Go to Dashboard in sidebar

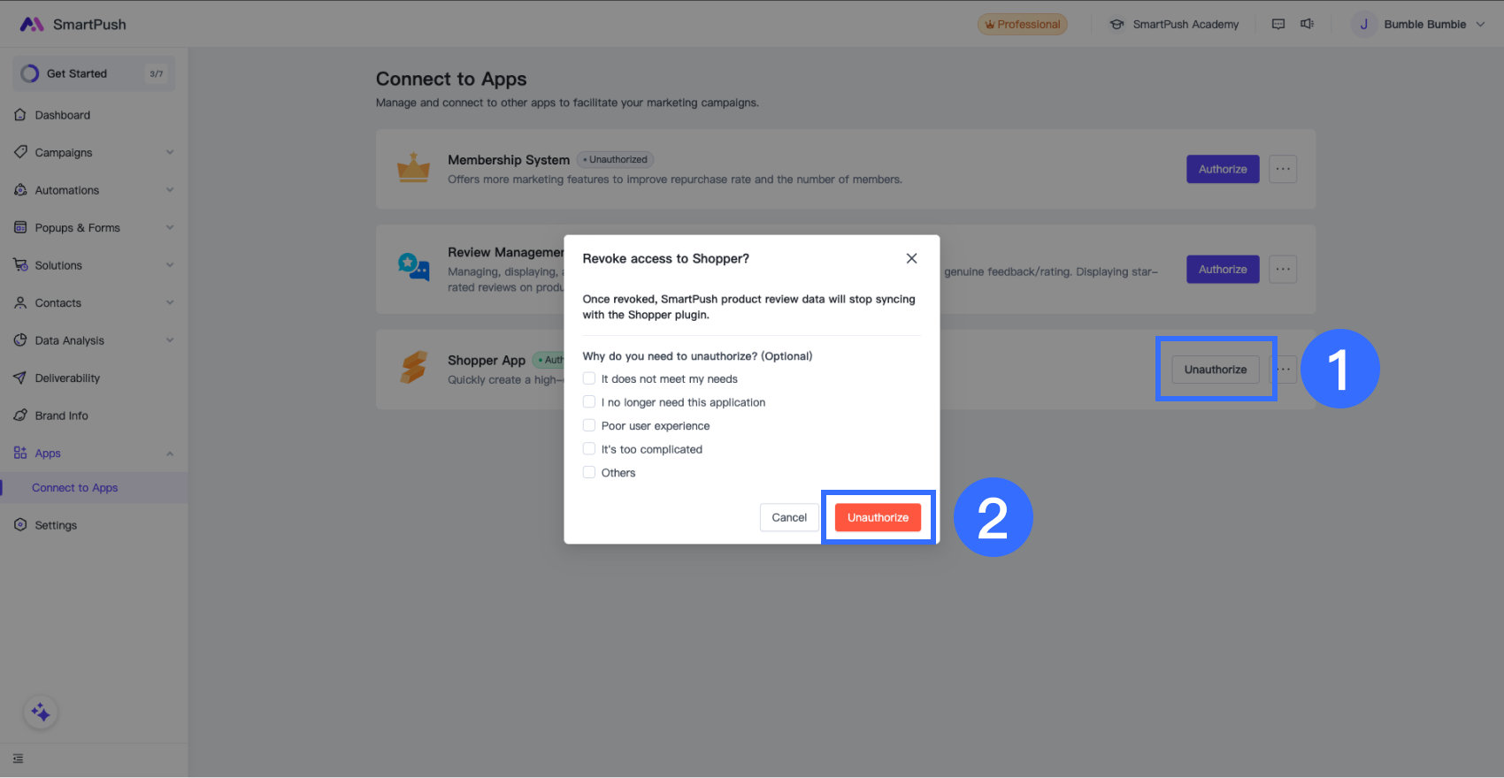click(62, 115)
